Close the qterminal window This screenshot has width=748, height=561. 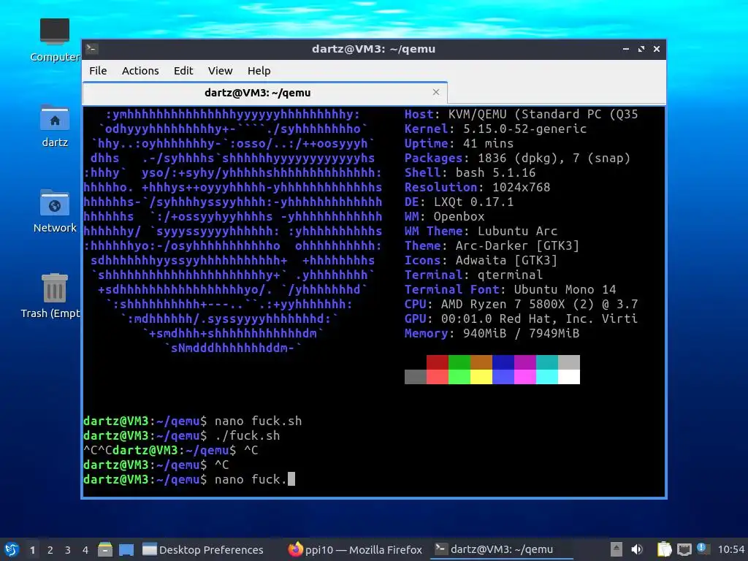click(657, 49)
